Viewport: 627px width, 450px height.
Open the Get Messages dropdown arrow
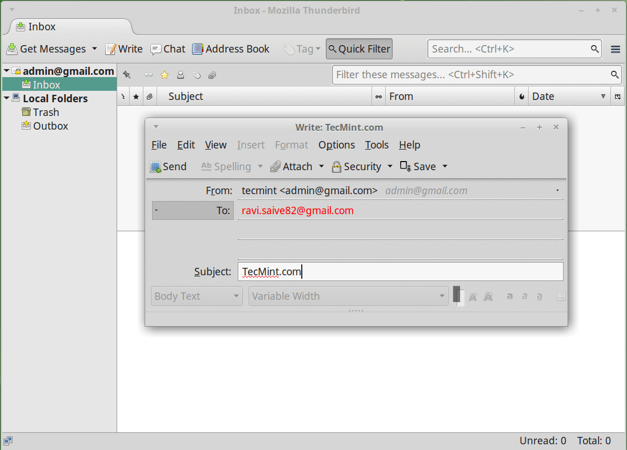(94, 49)
